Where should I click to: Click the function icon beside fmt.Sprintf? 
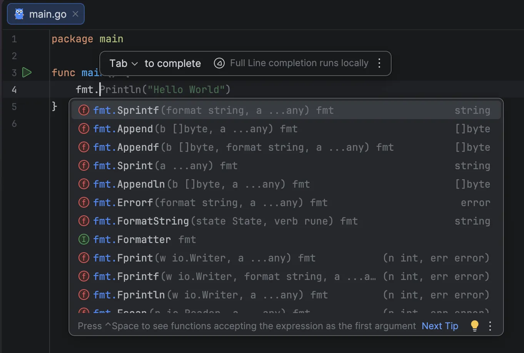(83, 110)
